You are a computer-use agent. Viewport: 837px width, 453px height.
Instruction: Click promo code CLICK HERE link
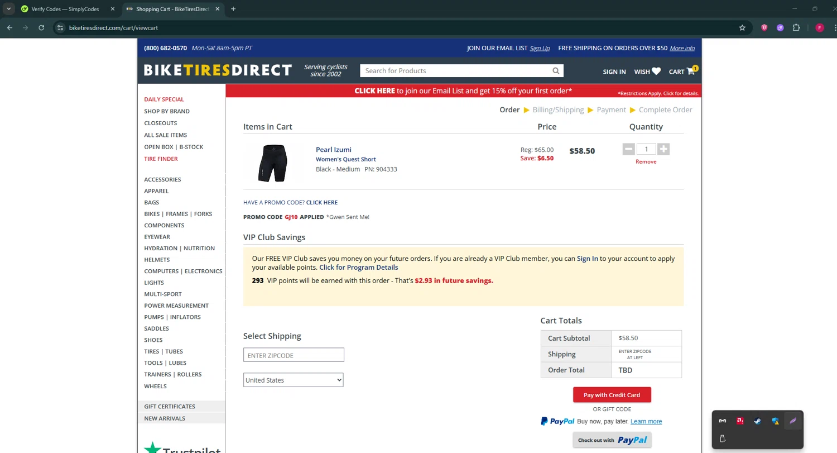[321, 202]
